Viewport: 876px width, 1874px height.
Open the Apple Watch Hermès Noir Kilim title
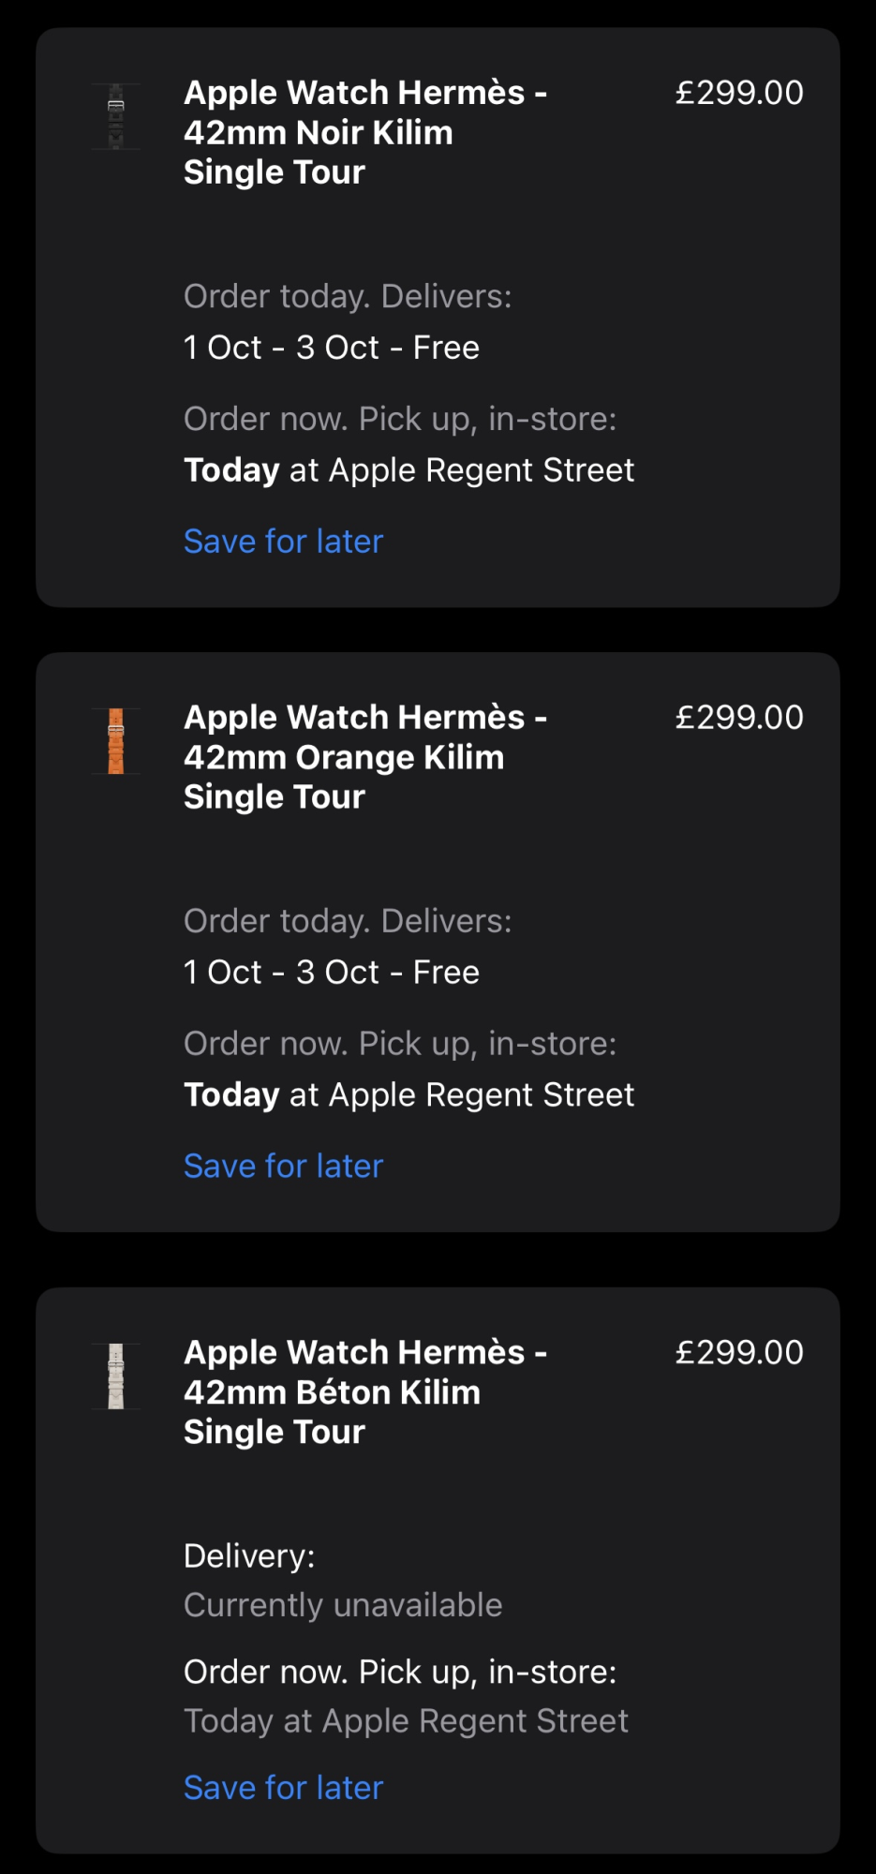pyautogui.click(x=365, y=132)
